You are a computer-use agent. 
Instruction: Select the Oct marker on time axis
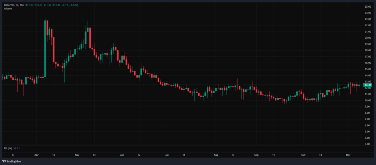[x=304, y=155]
